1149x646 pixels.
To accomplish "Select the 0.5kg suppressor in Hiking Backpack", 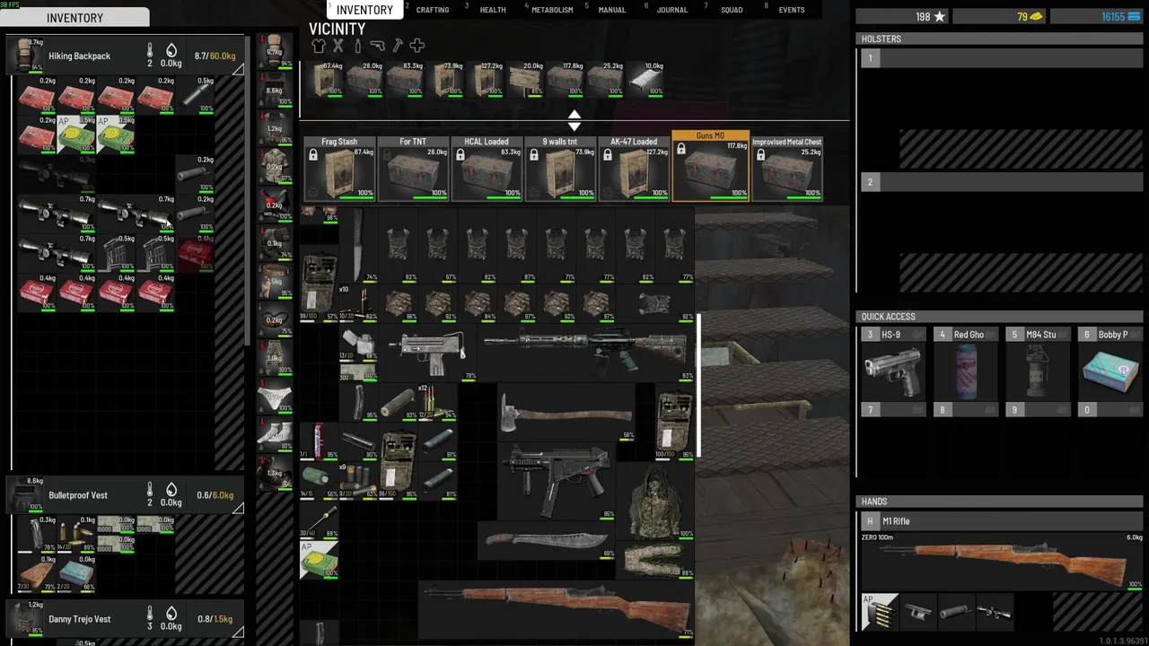I will point(195,94).
